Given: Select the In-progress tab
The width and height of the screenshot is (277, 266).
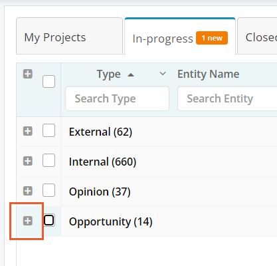Looking at the screenshot, I should 180,37.
